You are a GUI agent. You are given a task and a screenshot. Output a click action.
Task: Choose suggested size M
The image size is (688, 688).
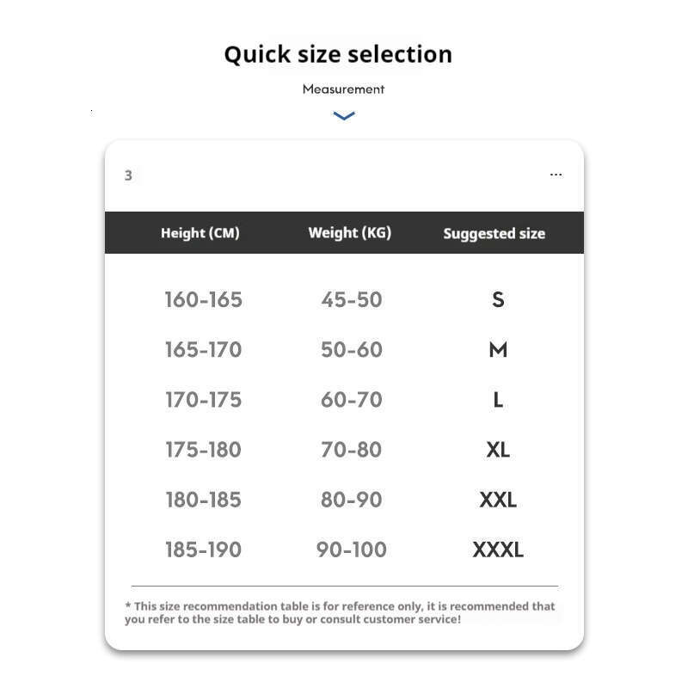tap(498, 350)
